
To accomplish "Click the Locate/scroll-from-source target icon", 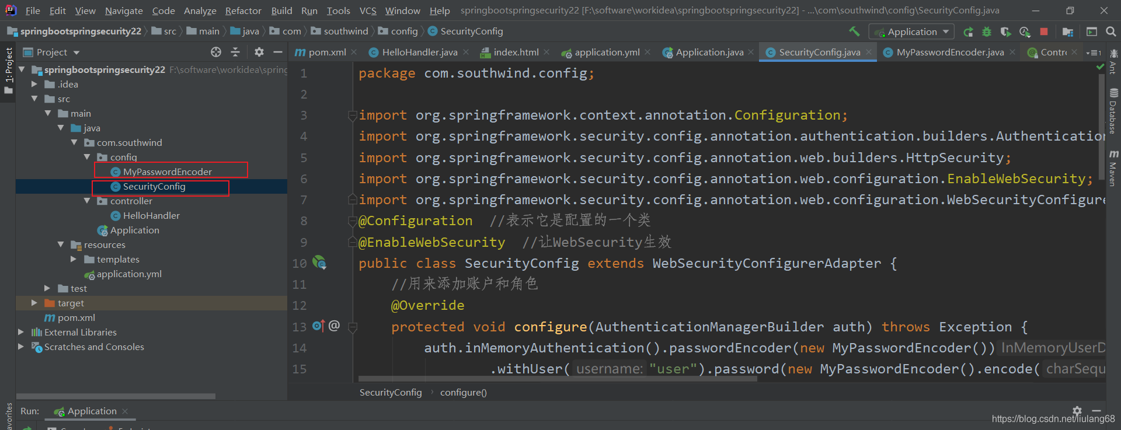I will (216, 52).
